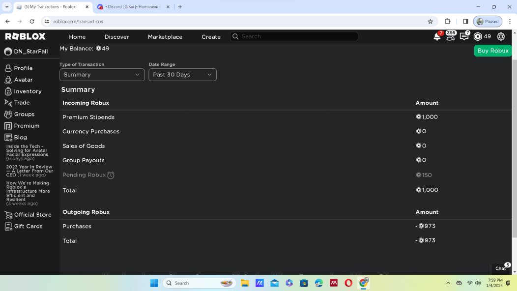
Task: Click the Robux balance icon in navbar
Action: click(477, 37)
